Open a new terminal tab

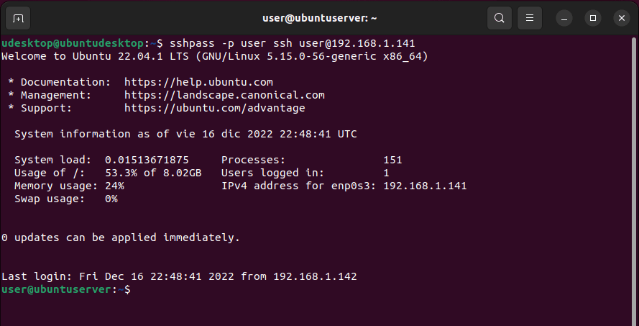(19, 17)
